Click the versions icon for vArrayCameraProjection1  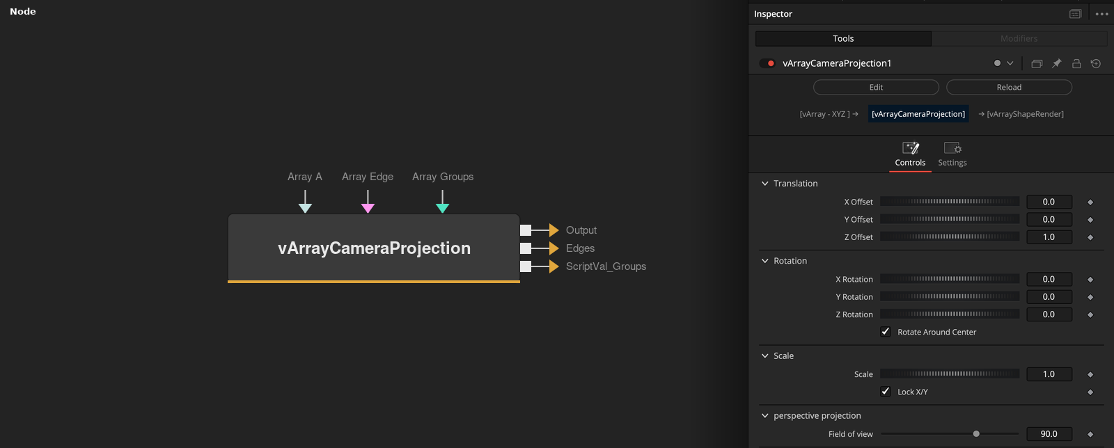click(1037, 63)
